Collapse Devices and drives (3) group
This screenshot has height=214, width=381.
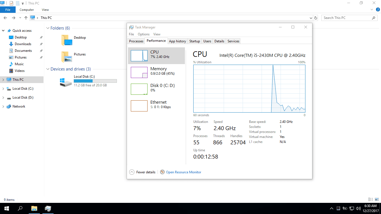[48, 69]
